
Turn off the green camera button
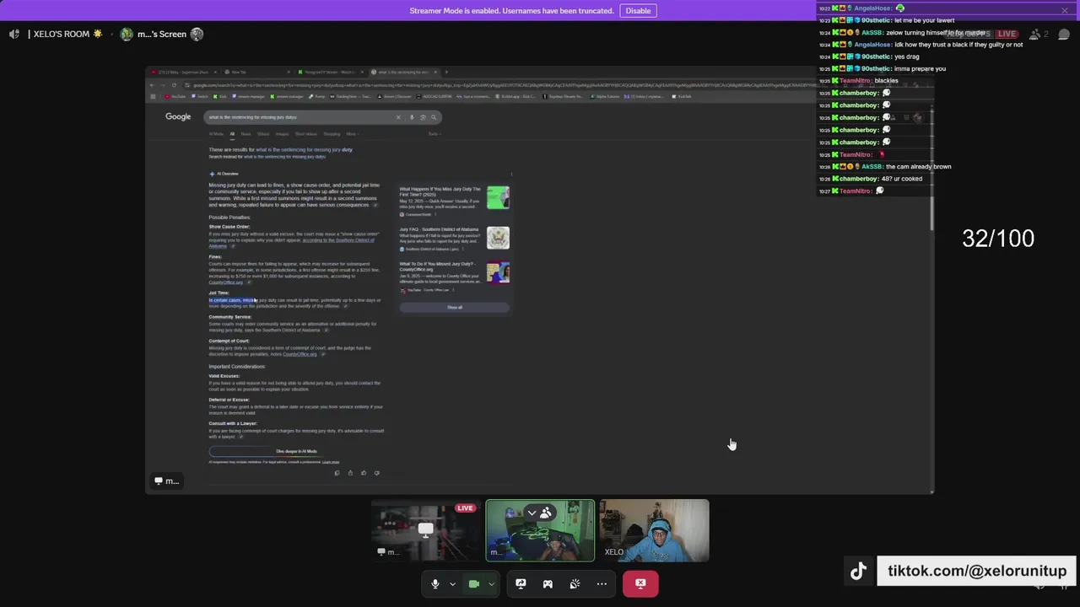coord(474,583)
